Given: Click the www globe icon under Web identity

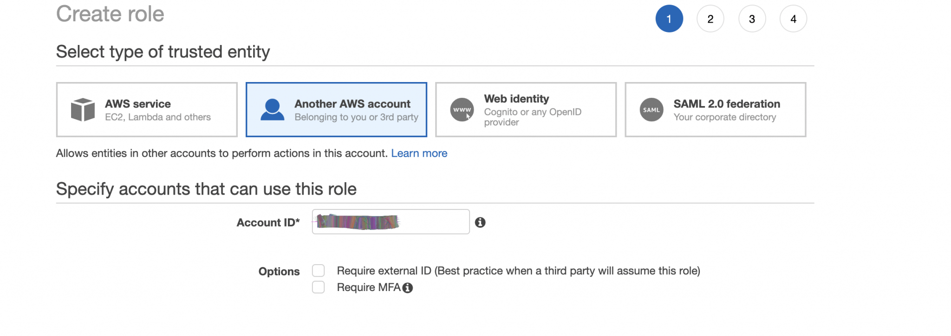Looking at the screenshot, I should coord(461,109).
